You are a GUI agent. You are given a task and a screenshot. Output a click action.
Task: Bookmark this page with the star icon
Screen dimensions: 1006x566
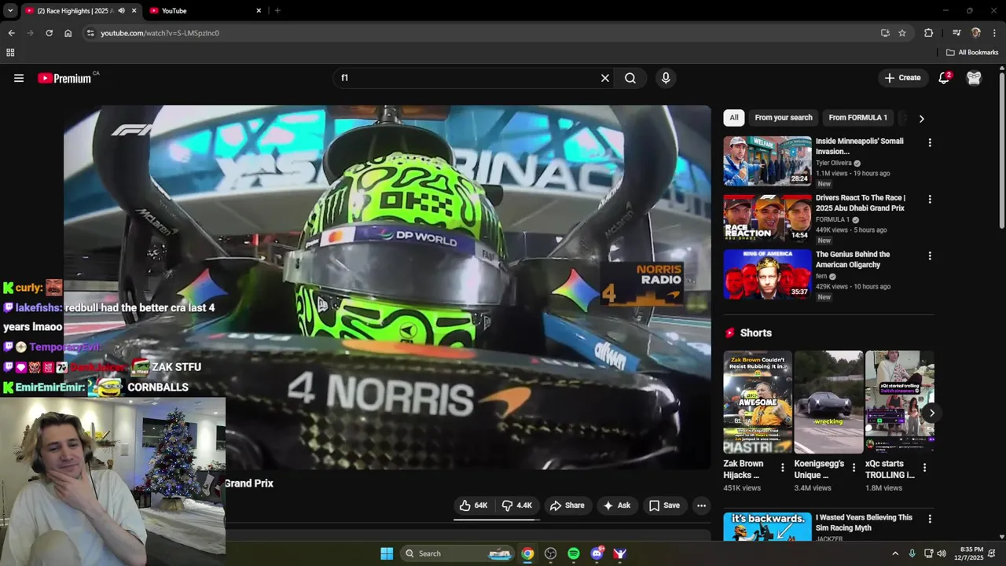[x=902, y=33]
